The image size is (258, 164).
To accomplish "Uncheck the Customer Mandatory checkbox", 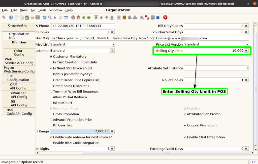I will pos(51,56).
